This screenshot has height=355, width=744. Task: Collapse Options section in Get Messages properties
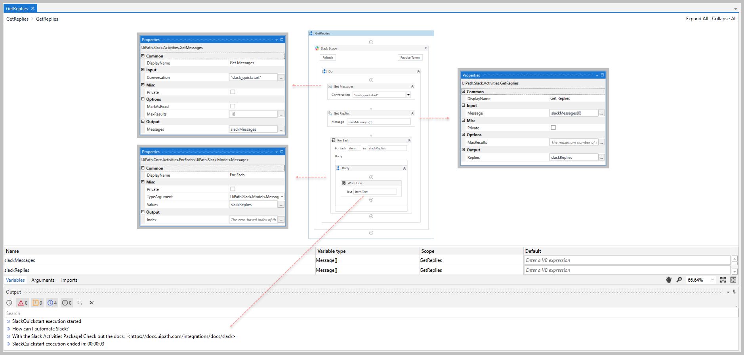tap(143, 99)
